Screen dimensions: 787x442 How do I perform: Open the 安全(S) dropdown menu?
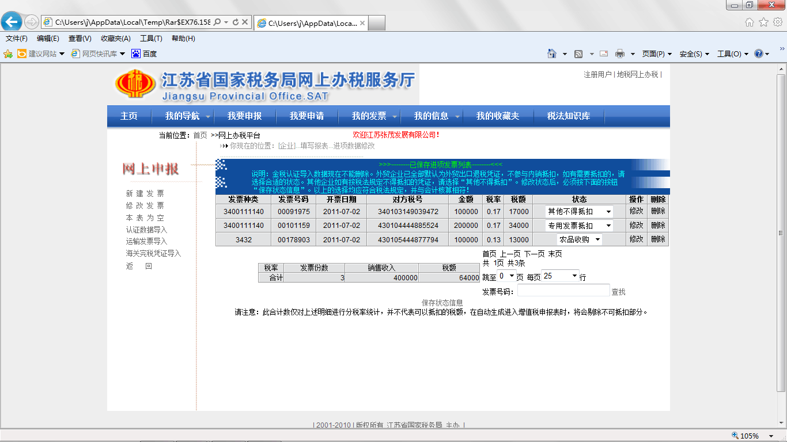click(x=694, y=54)
